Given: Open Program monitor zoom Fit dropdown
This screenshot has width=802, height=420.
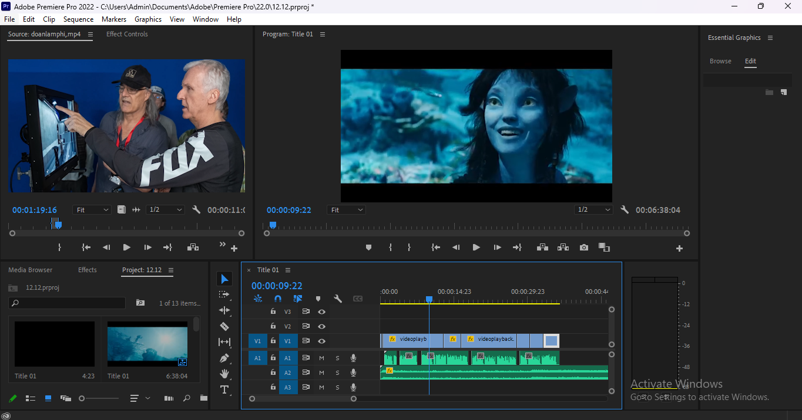Looking at the screenshot, I should tap(346, 209).
